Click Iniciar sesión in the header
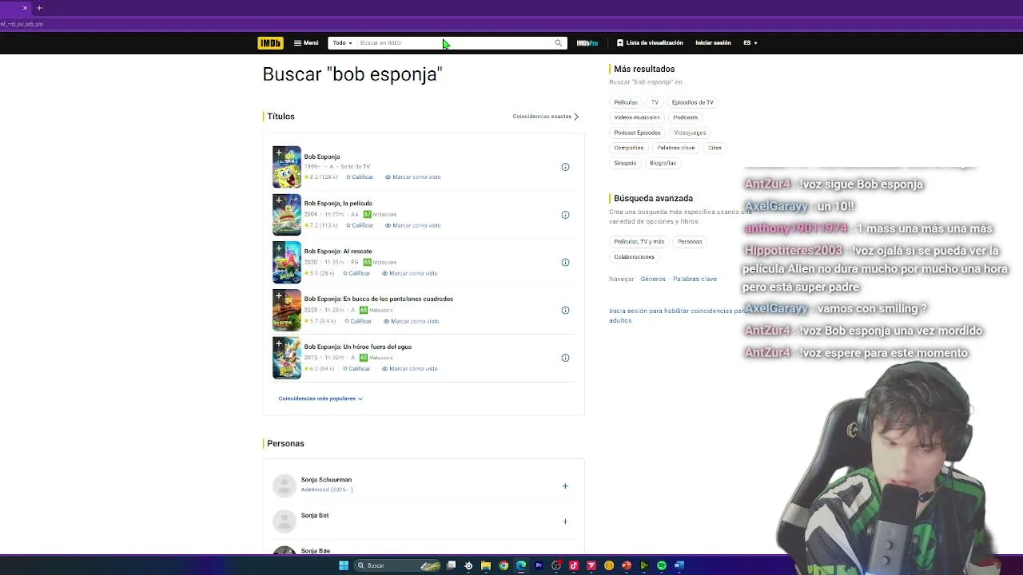The width and height of the screenshot is (1023, 575). coord(713,43)
